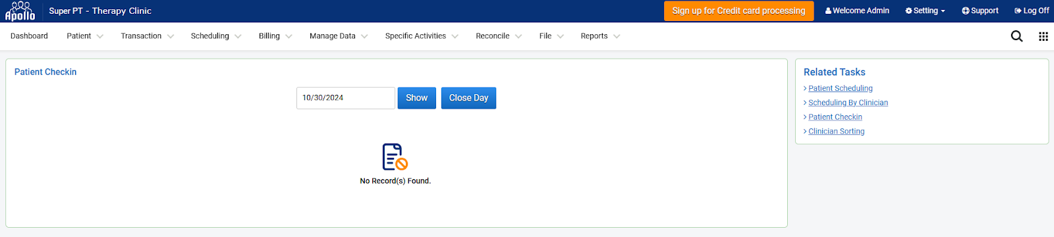Open the Reports menu
The height and width of the screenshot is (237, 1054).
(x=600, y=36)
